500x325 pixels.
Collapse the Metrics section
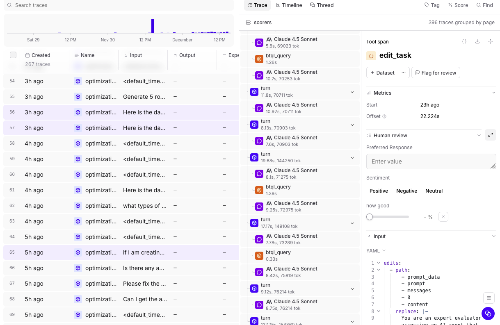point(493,93)
